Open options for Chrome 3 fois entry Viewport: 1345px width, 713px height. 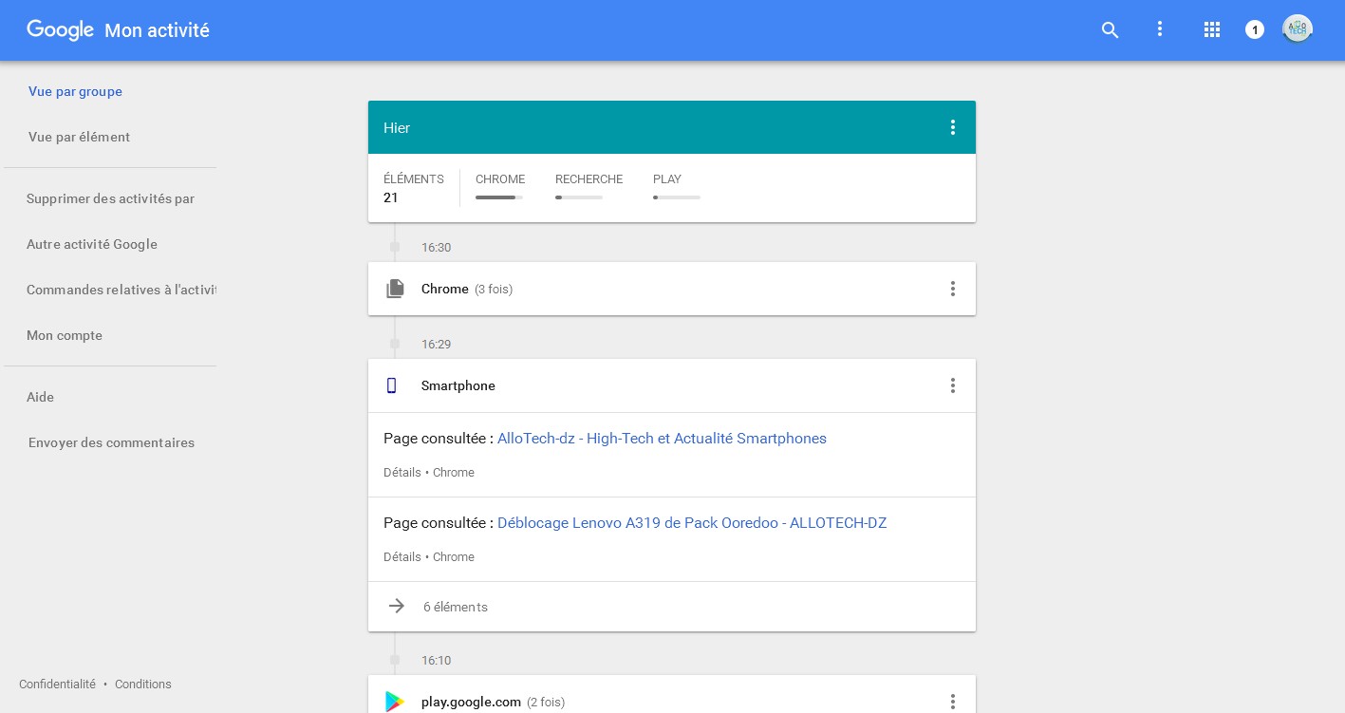[x=953, y=289]
